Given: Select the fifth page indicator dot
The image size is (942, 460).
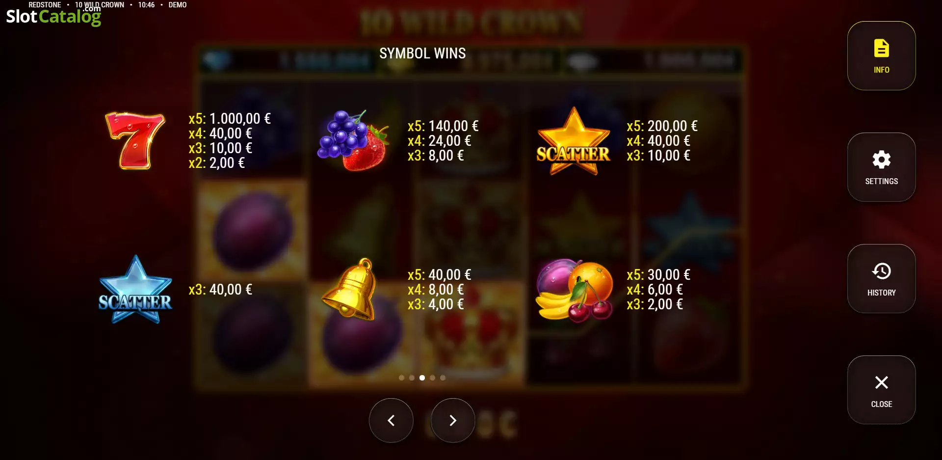Looking at the screenshot, I should tap(443, 378).
